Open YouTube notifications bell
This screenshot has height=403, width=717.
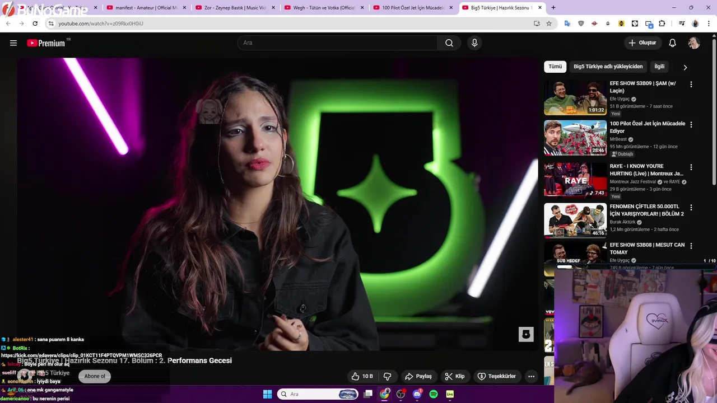[x=673, y=43]
